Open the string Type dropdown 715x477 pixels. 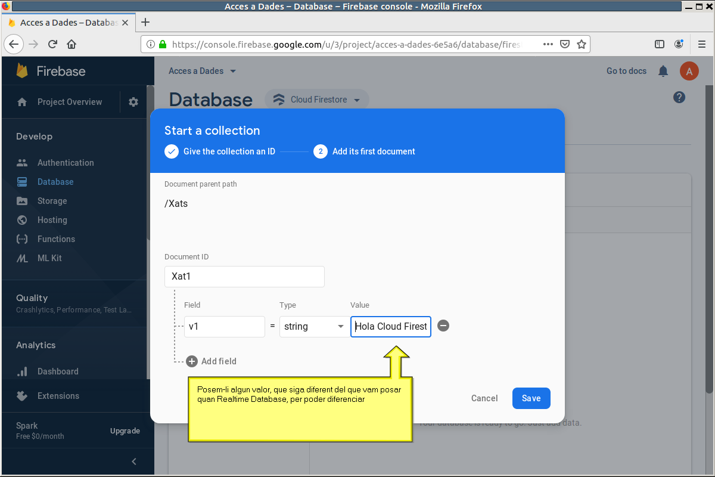coord(315,326)
